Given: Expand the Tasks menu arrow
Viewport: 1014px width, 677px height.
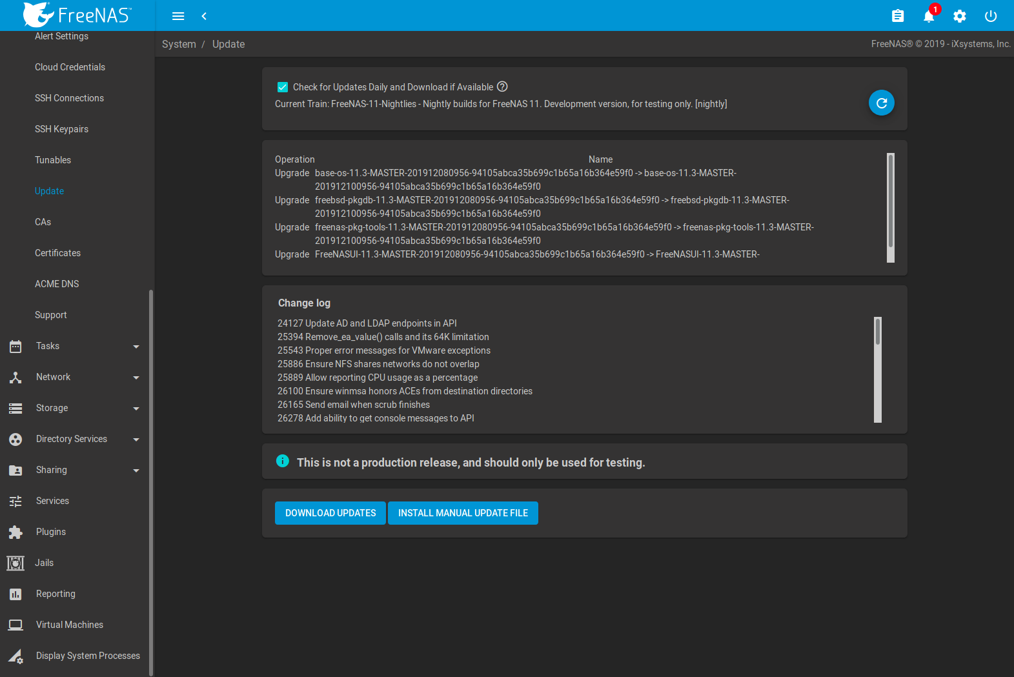Looking at the screenshot, I should click(136, 347).
